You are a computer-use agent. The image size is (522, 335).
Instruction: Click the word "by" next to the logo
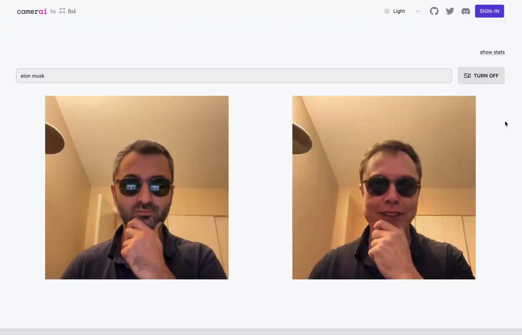tap(53, 11)
